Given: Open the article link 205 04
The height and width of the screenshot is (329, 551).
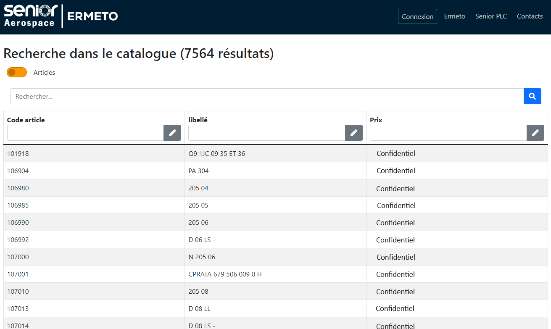Looking at the screenshot, I should 198,188.
